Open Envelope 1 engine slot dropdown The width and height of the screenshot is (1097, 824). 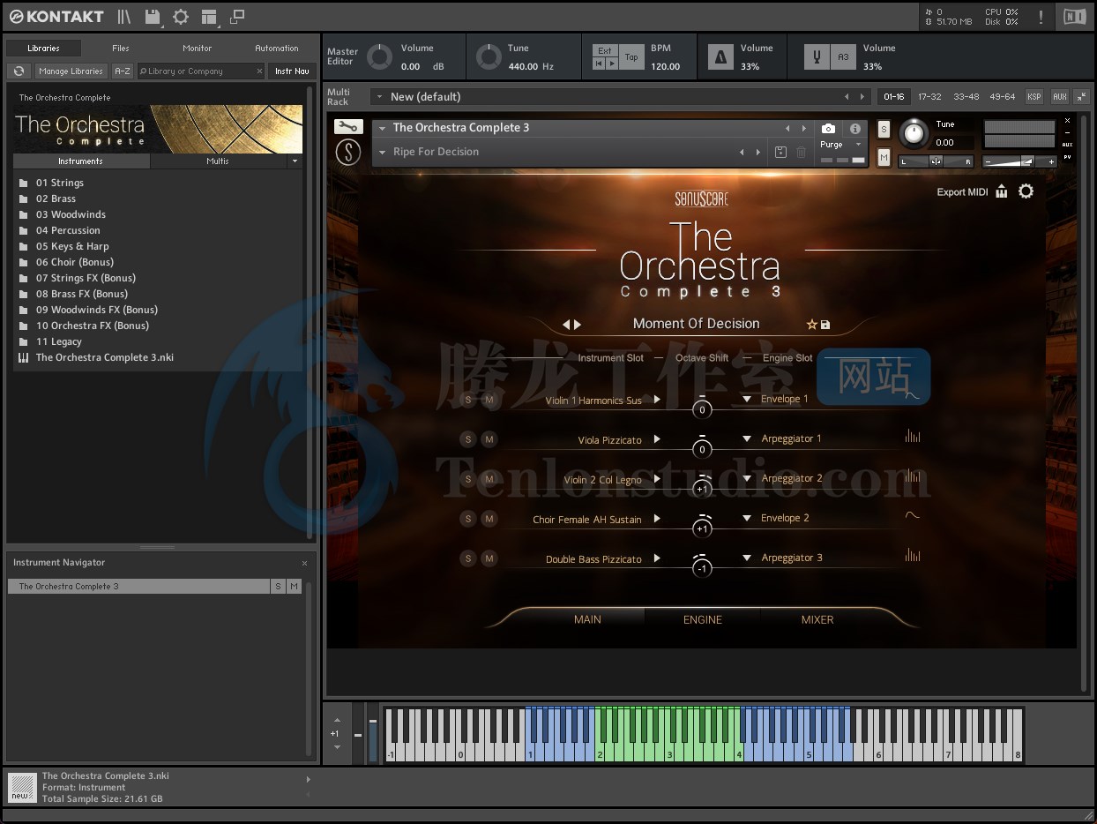746,399
